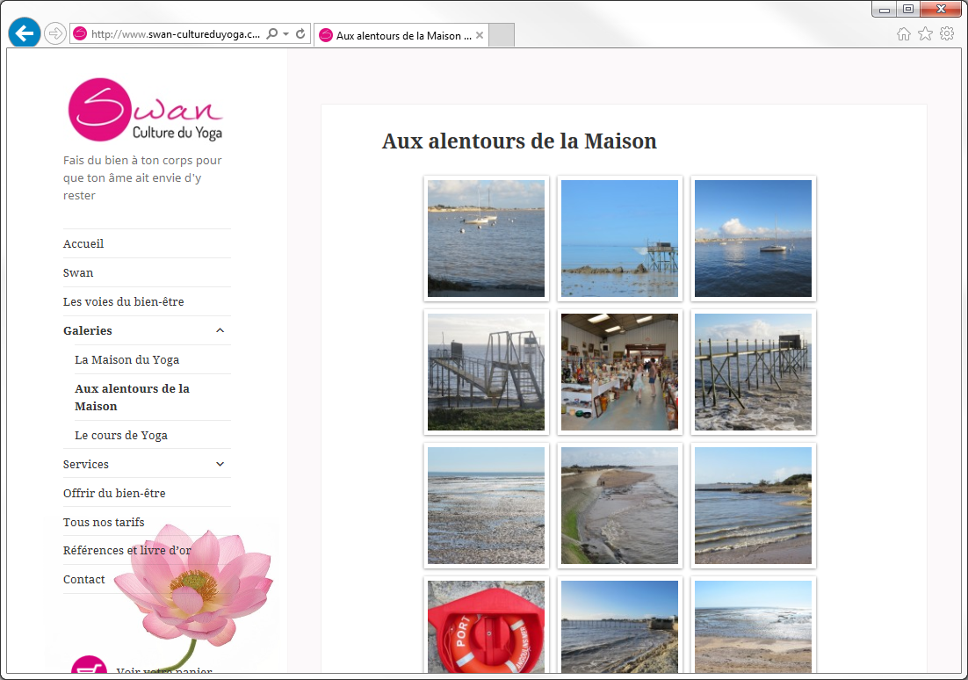Open the address bar search dropdown arrow
This screenshot has width=968, height=680.
click(x=286, y=34)
